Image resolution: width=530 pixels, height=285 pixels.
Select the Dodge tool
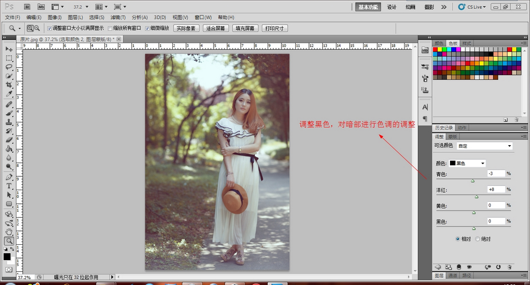click(8, 166)
